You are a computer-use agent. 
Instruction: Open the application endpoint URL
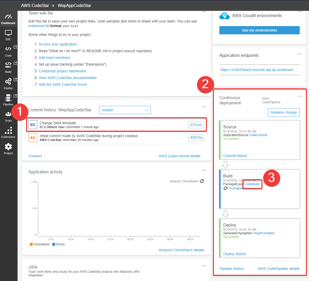pos(259,70)
